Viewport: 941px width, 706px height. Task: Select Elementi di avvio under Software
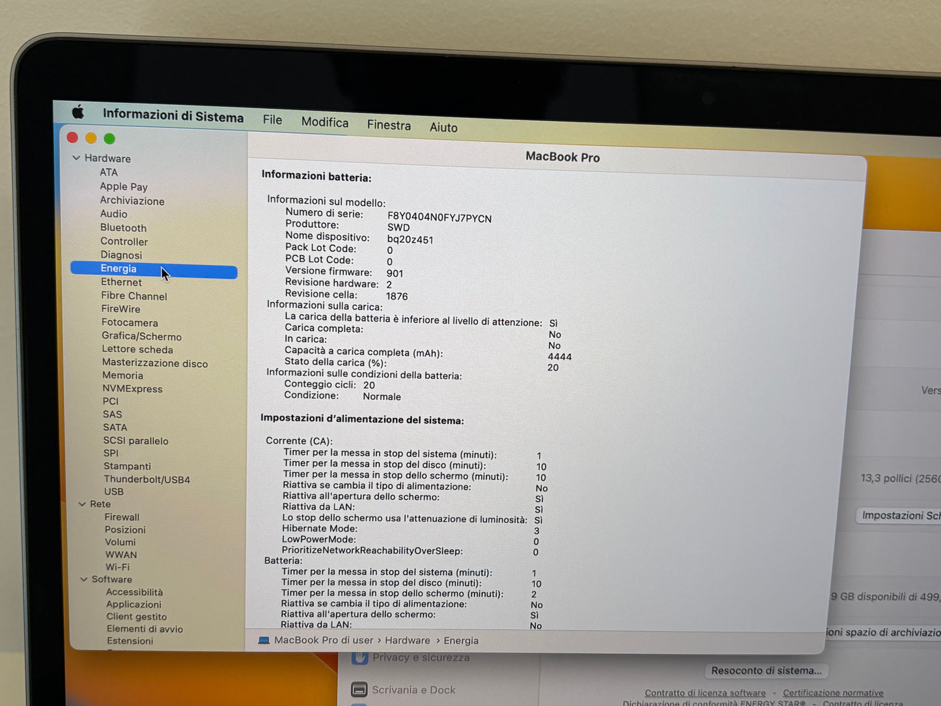(145, 629)
